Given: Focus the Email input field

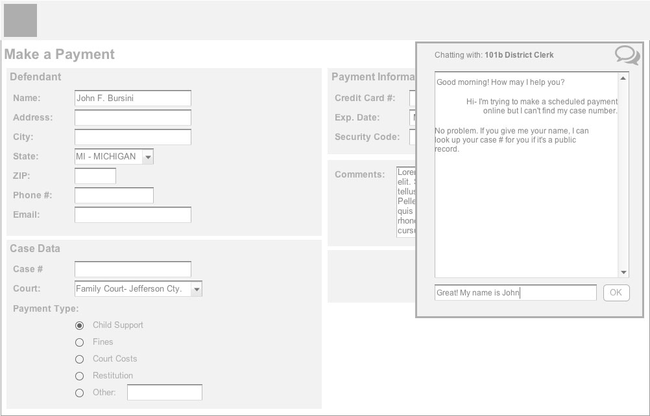Looking at the screenshot, I should click(132, 215).
